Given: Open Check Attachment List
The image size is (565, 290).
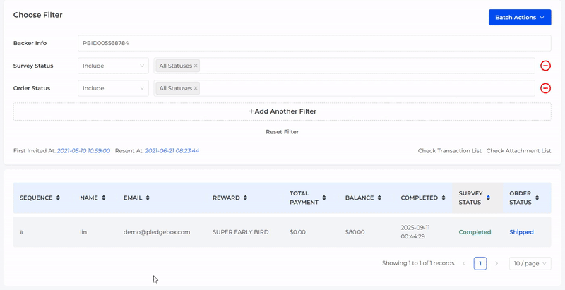Looking at the screenshot, I should 518,151.
